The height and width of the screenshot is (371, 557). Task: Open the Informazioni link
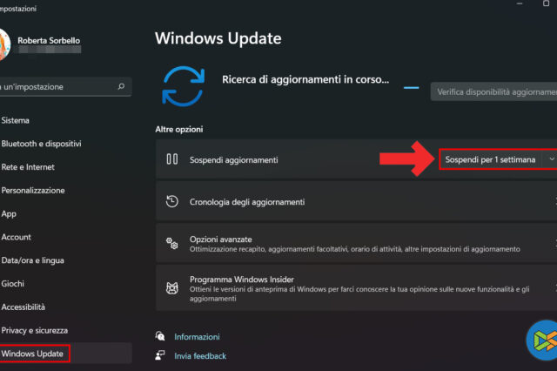(x=197, y=336)
